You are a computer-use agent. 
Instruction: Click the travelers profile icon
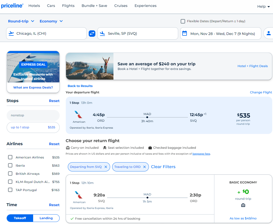coord(269,33)
